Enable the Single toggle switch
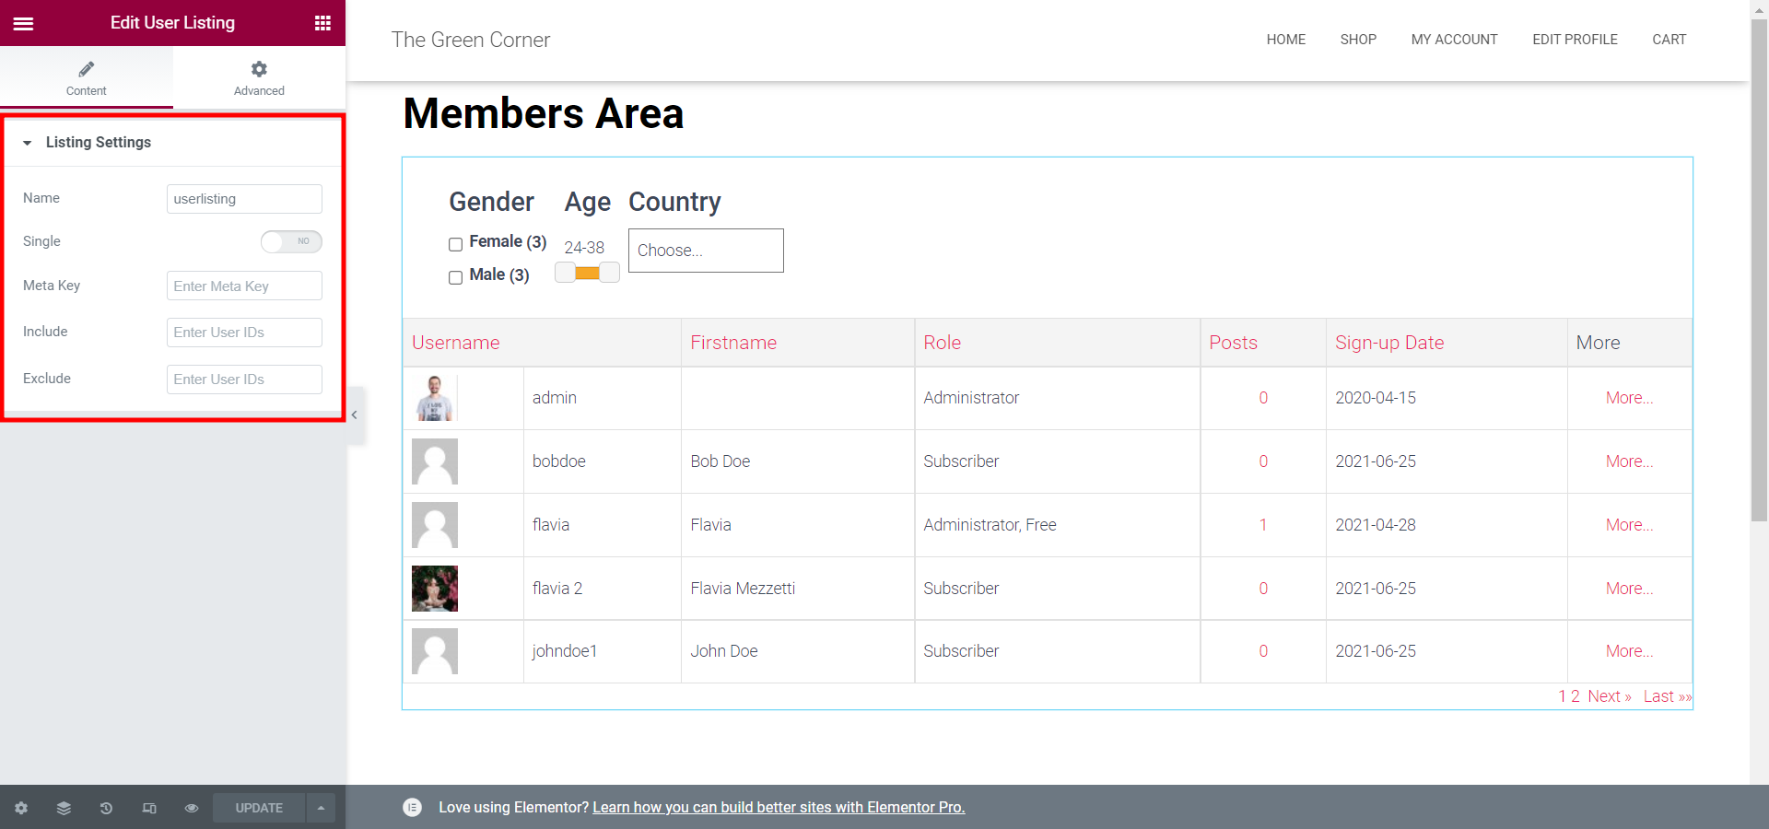The width and height of the screenshot is (1769, 829). pyautogui.click(x=291, y=241)
